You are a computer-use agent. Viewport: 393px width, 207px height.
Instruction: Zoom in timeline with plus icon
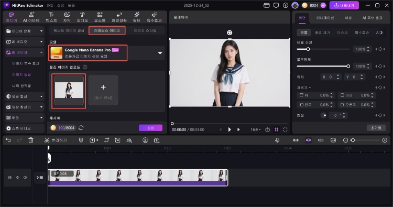point(385,140)
